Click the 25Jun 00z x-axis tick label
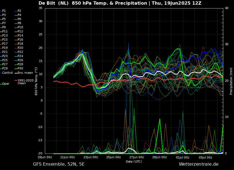Screen dimensions: 234x170 click(114, 157)
